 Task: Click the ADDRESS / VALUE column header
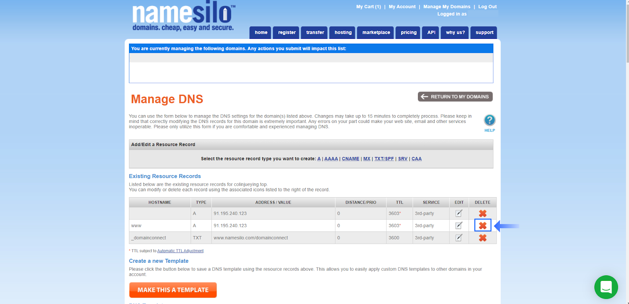pos(273,202)
